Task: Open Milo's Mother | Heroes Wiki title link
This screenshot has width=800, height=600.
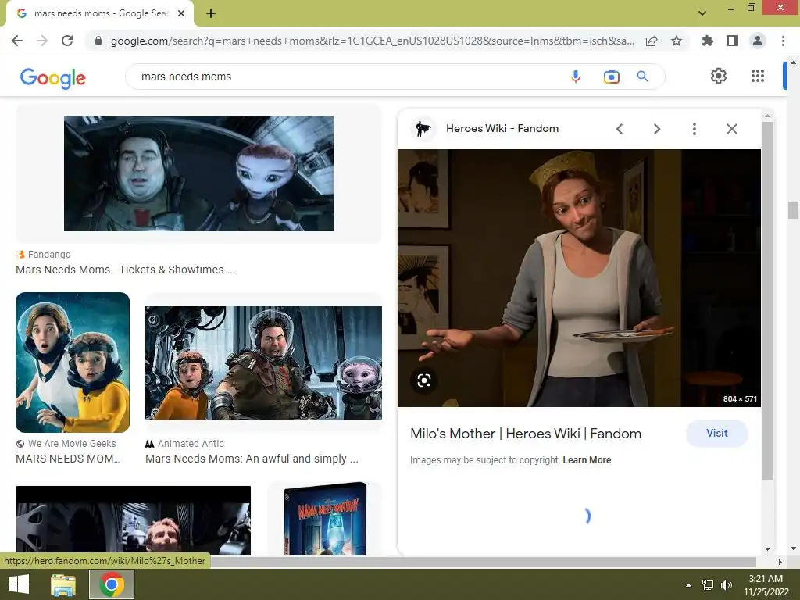Action: (x=526, y=434)
